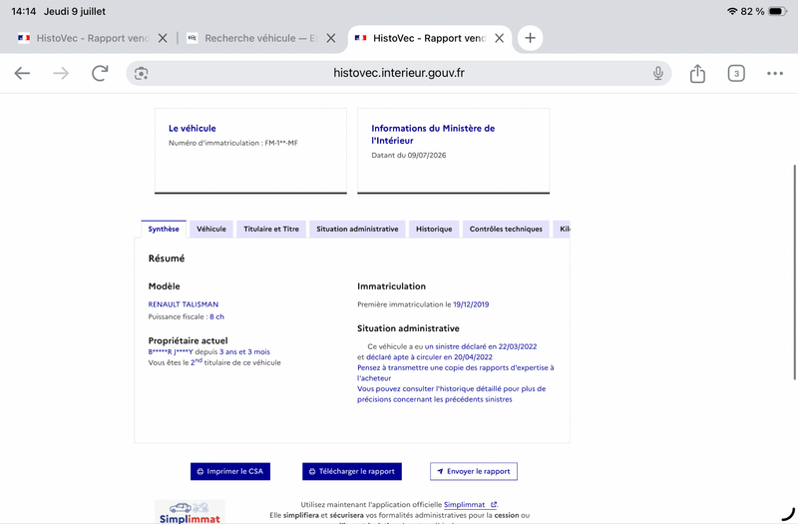The height and width of the screenshot is (524, 798).
Task: Click the page vertical scrollbar
Action: click(x=794, y=272)
